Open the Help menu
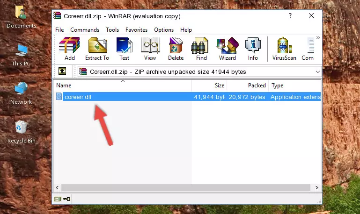The image size is (360, 214). point(186,30)
